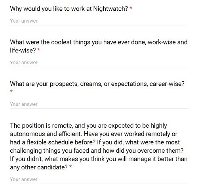Click the "autonomous and efficient" phrase
The height and width of the screenshot is (190, 198).
coord(46,134)
